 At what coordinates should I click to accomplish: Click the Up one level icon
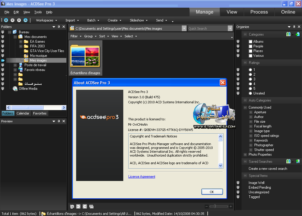tap(25, 20)
